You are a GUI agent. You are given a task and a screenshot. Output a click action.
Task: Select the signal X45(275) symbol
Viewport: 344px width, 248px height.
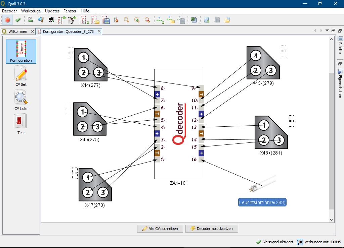point(90,119)
